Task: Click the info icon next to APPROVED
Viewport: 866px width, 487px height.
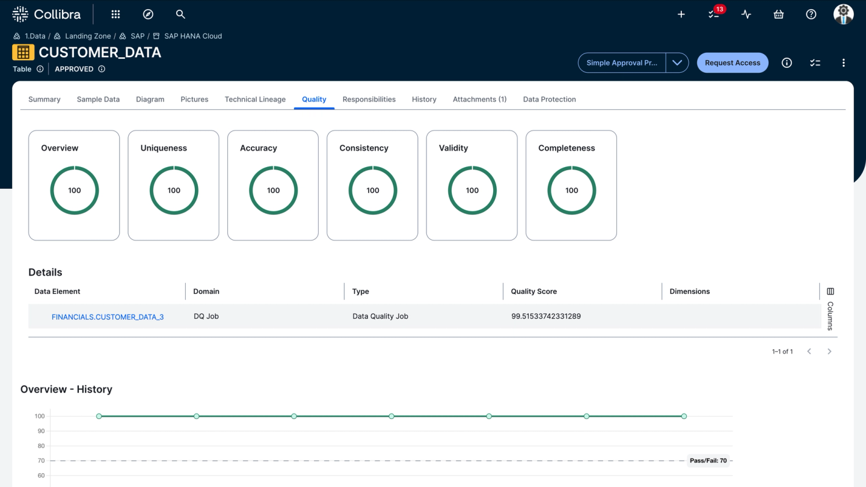Action: point(102,69)
